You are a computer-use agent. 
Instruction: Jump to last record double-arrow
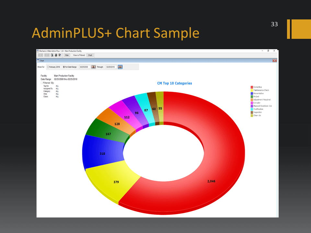click(x=48, y=55)
